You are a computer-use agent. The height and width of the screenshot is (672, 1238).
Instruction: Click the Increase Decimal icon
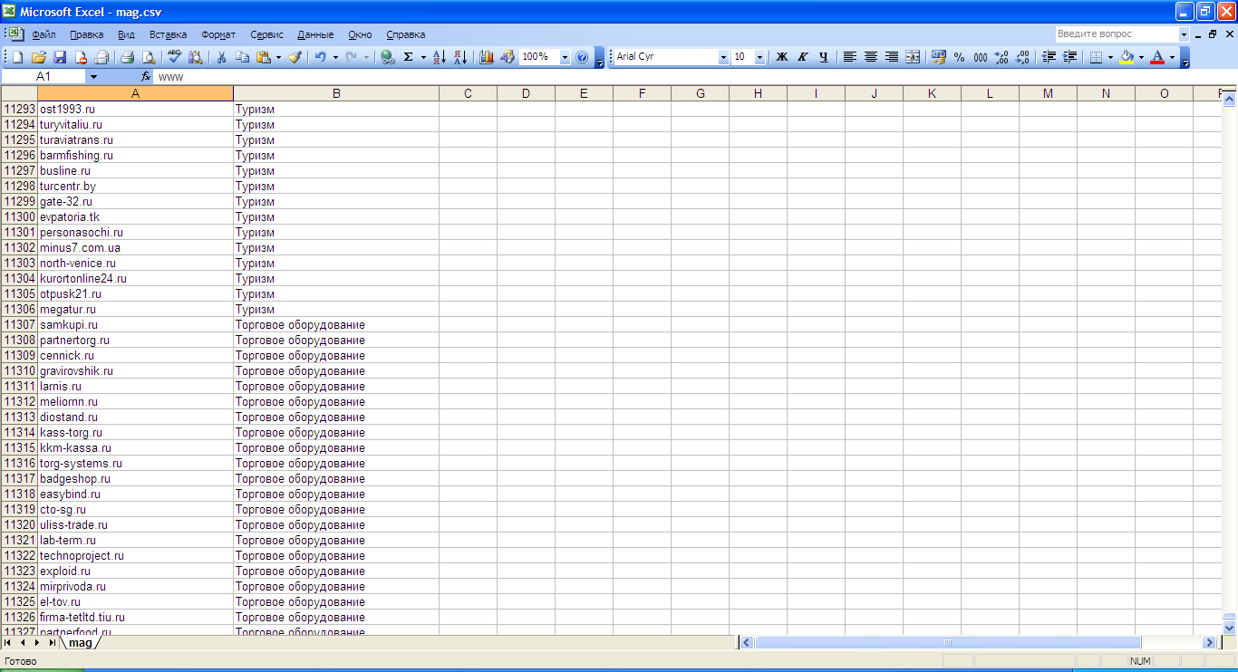(1001, 57)
